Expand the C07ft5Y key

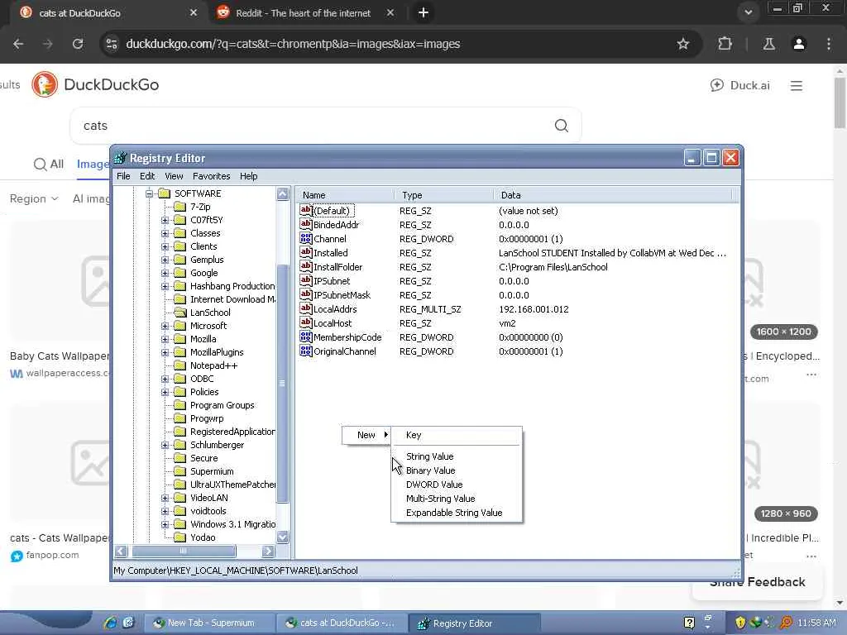(165, 220)
